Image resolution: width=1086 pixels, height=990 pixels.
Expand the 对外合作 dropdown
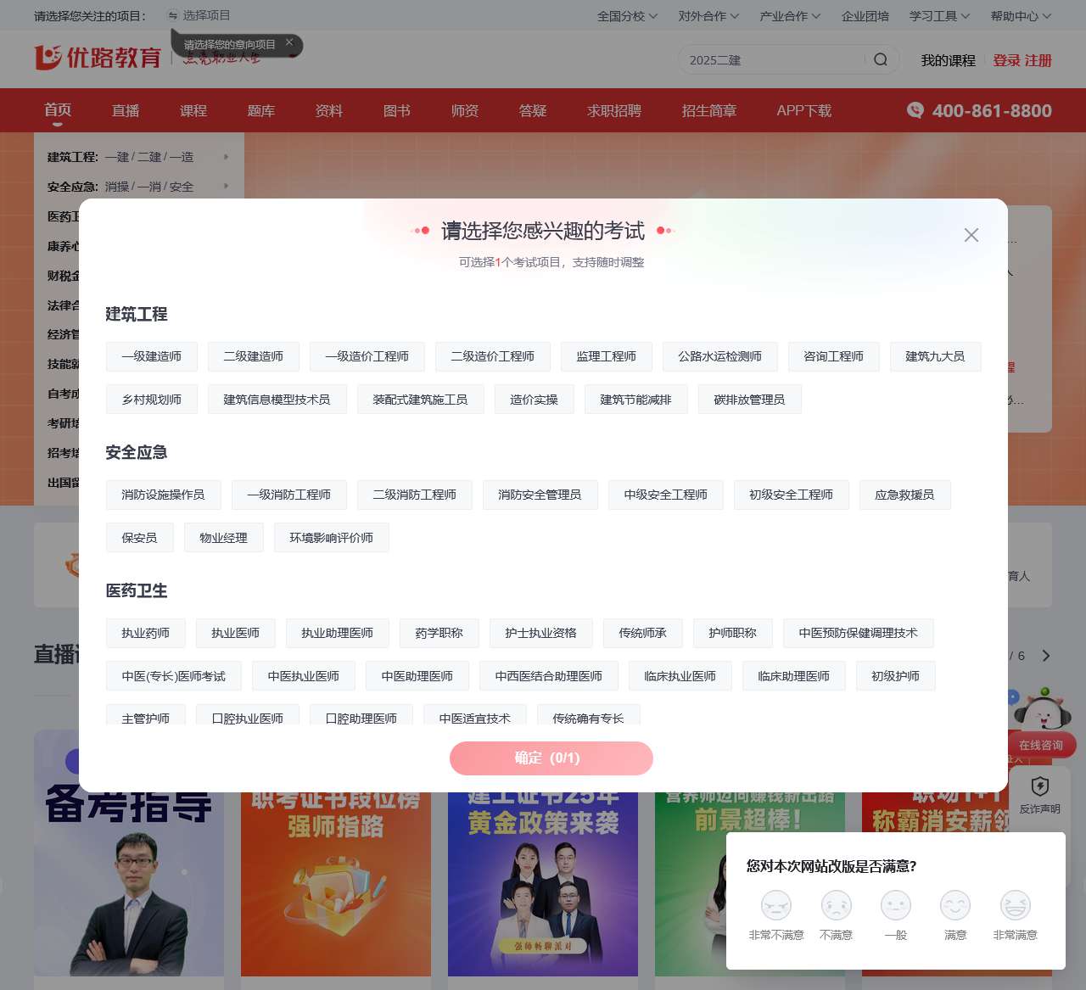coord(708,15)
